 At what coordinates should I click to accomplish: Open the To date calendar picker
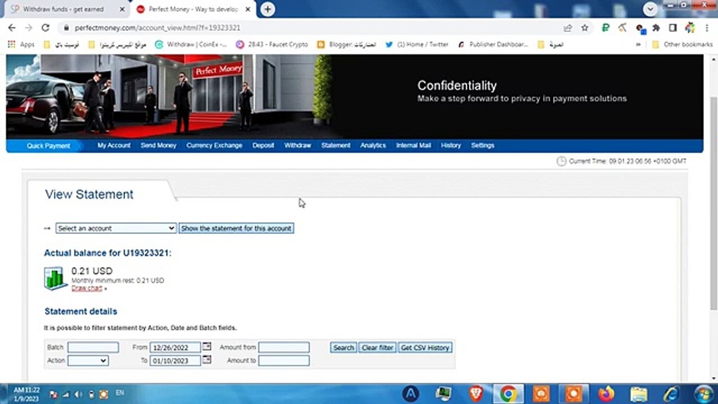[206, 360]
